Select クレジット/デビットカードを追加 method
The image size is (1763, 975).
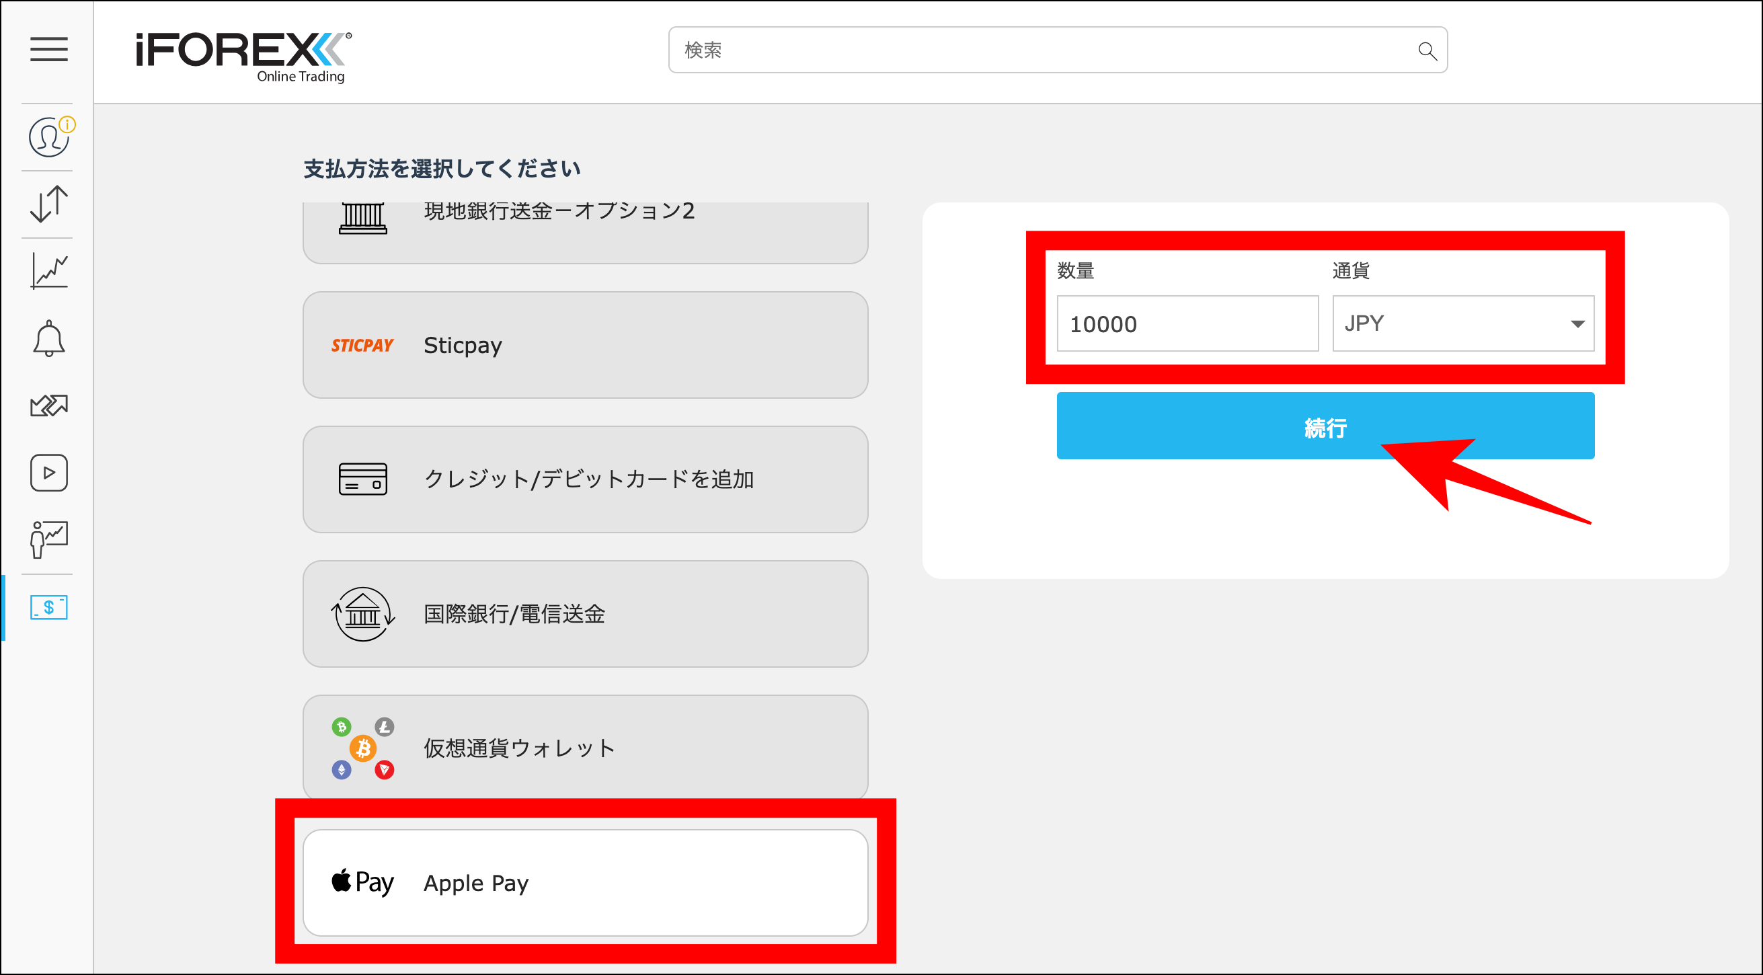click(x=585, y=479)
